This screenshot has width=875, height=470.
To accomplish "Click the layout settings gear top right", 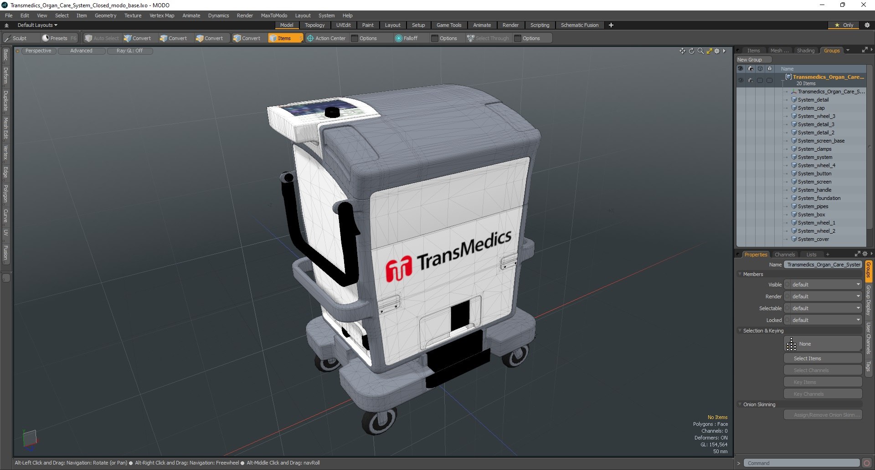I will (x=867, y=25).
